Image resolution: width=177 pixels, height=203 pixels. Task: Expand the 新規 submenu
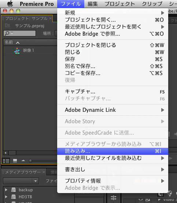point(113,13)
